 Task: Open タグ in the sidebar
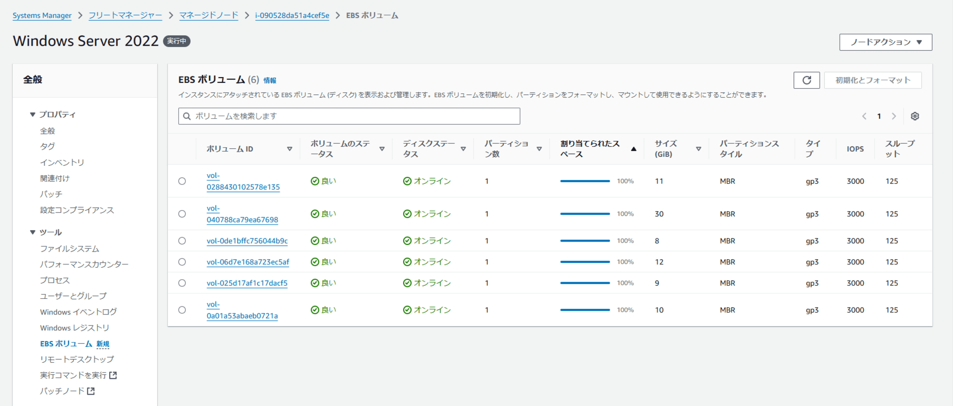point(48,147)
